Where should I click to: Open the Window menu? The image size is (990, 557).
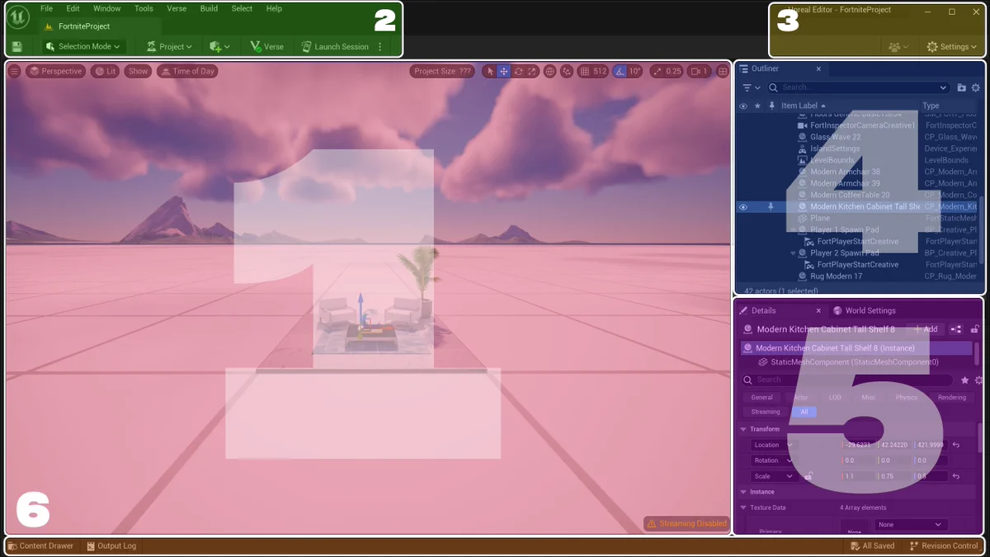click(x=106, y=8)
